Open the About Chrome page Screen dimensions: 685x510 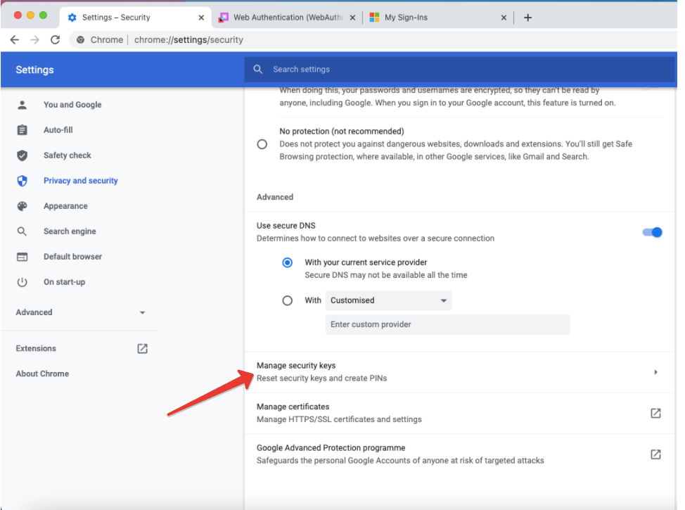[42, 374]
